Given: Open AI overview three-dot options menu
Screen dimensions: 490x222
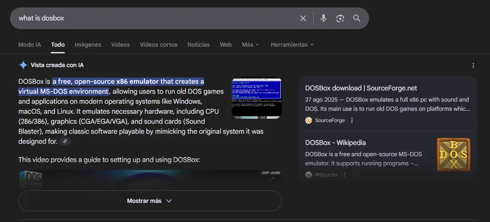Looking at the screenshot, I should click(x=473, y=65).
